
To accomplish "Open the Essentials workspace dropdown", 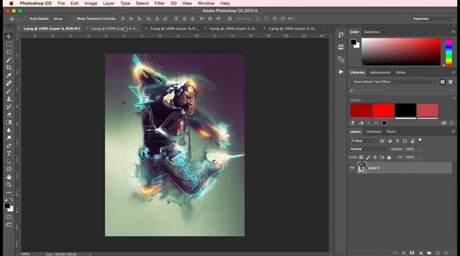I will pyautogui.click(x=433, y=18).
